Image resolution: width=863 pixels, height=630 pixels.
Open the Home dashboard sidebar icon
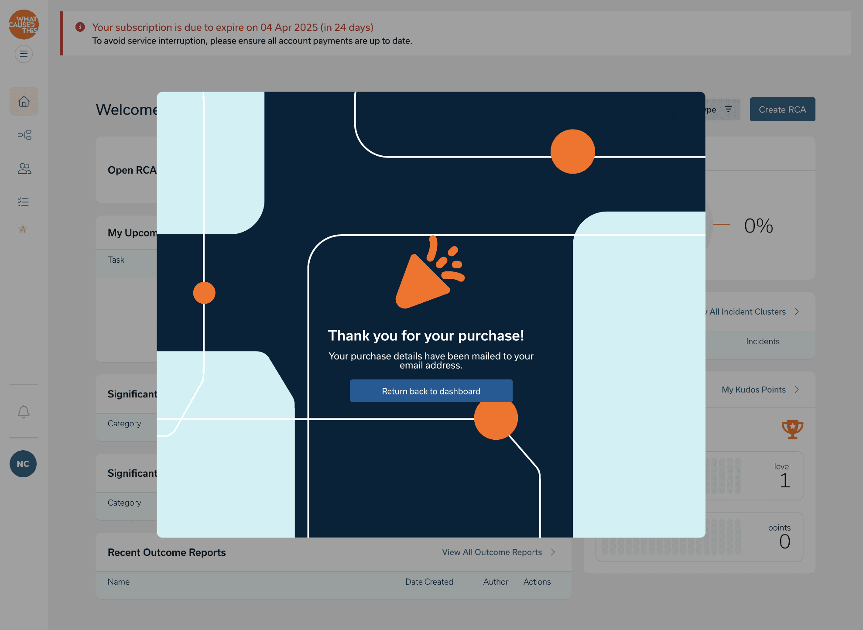click(24, 101)
